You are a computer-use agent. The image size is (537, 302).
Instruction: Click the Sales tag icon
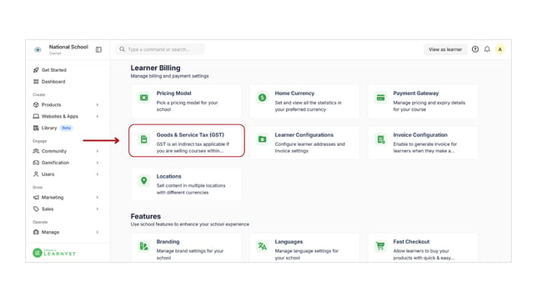click(x=36, y=209)
